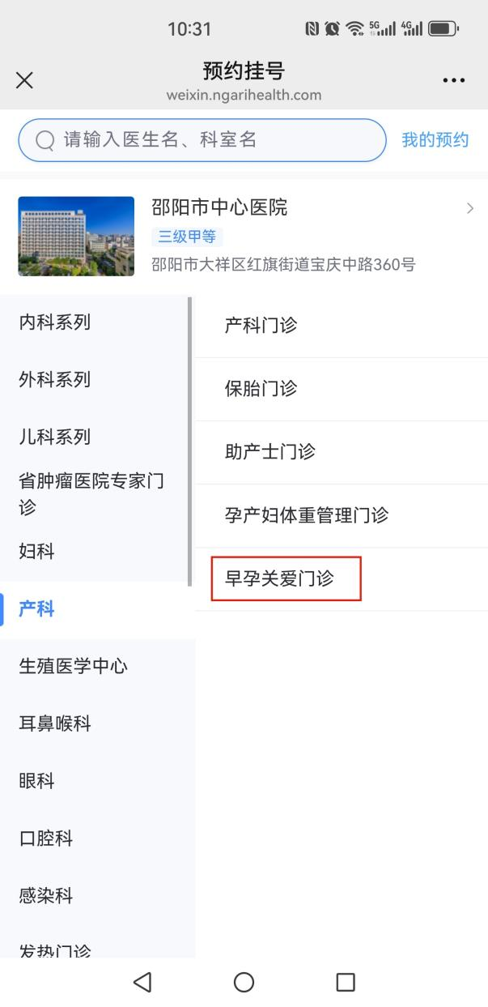This screenshot has height=1007, width=488.
Task: Expand hospital details with right chevron
Action: [470, 208]
